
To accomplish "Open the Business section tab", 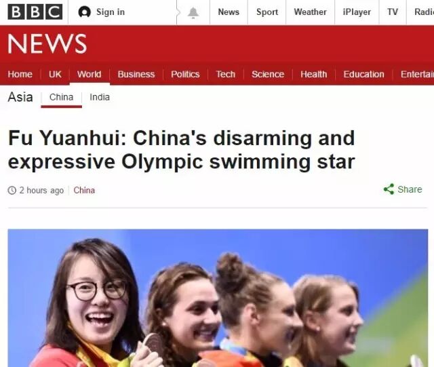I will 136,74.
